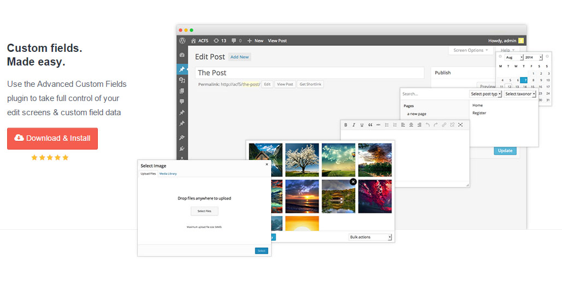Click the Redo arrow in the editor
This screenshot has width=562, height=285.
(x=436, y=124)
